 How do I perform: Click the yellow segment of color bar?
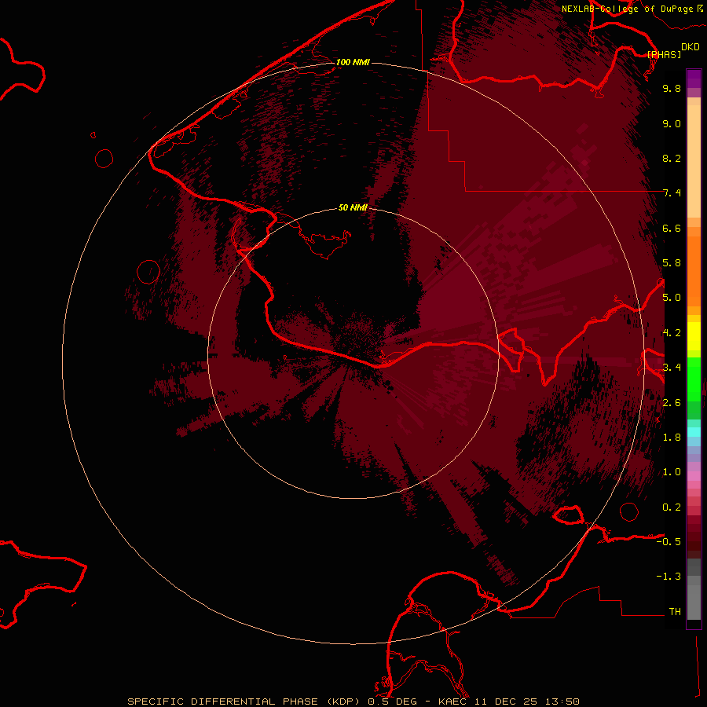point(694,336)
